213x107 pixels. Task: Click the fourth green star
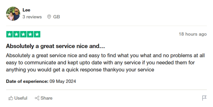click(x=30, y=34)
